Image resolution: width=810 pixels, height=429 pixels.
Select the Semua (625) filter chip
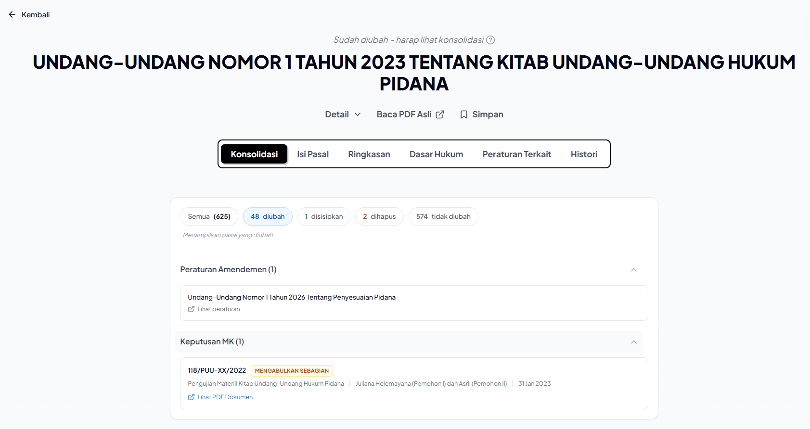209,216
